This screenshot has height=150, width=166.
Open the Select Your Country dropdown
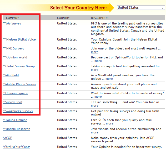tap(141, 8)
